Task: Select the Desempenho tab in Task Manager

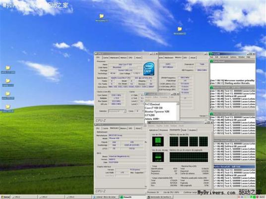Action: pos(175,130)
